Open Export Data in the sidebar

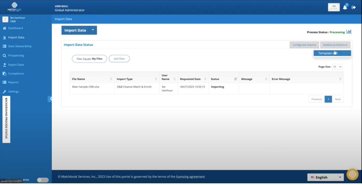(16, 65)
